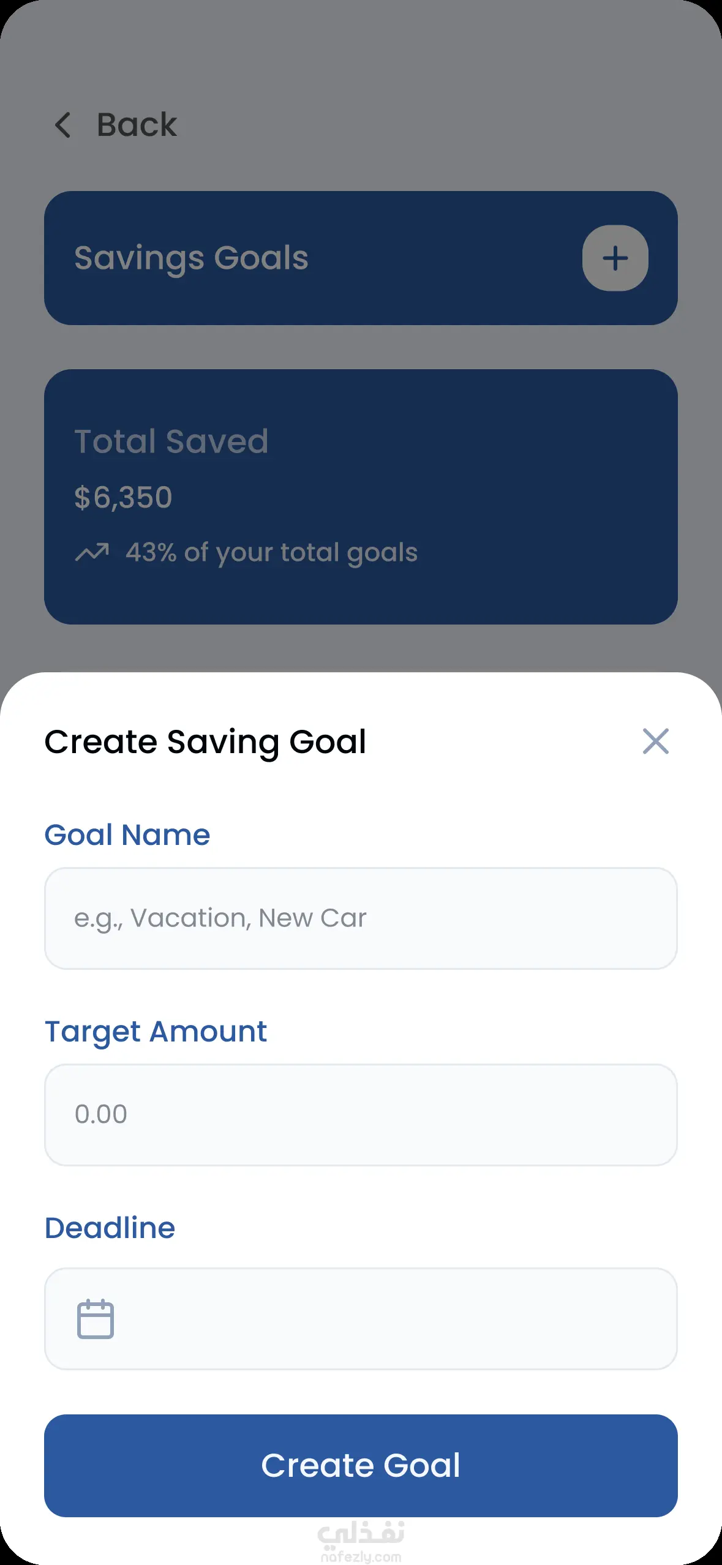Image resolution: width=722 pixels, height=1565 pixels.
Task: Tap the "Back" text label
Action: click(137, 125)
